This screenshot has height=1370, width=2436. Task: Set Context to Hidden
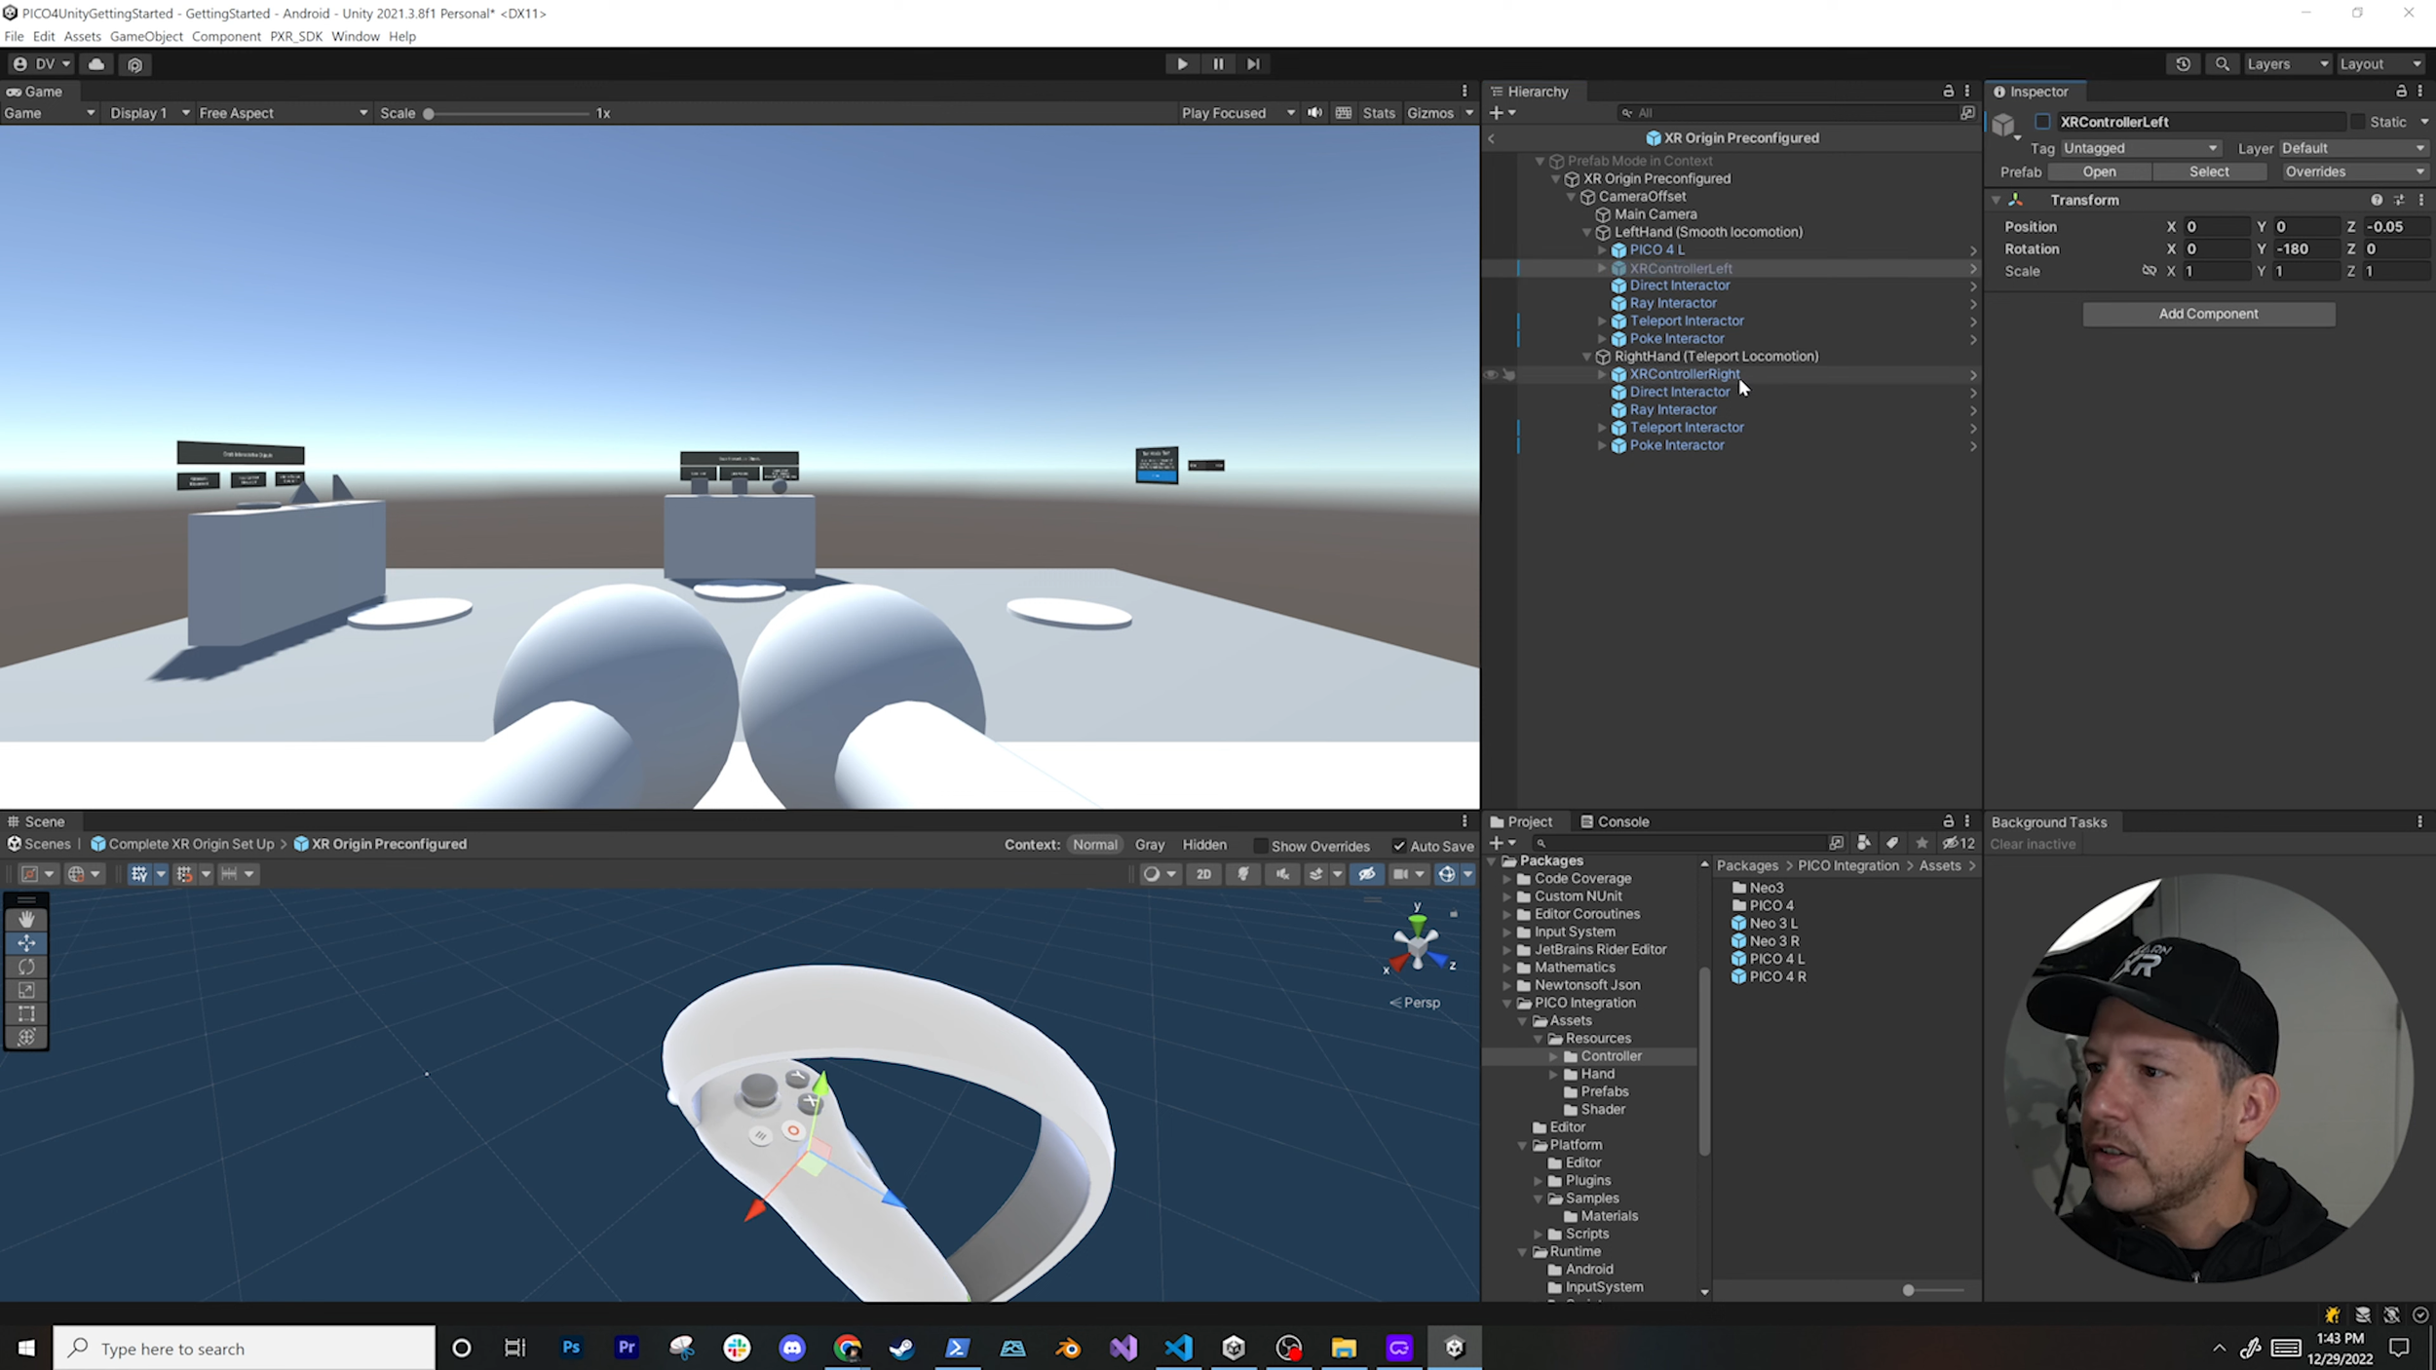point(1204,845)
